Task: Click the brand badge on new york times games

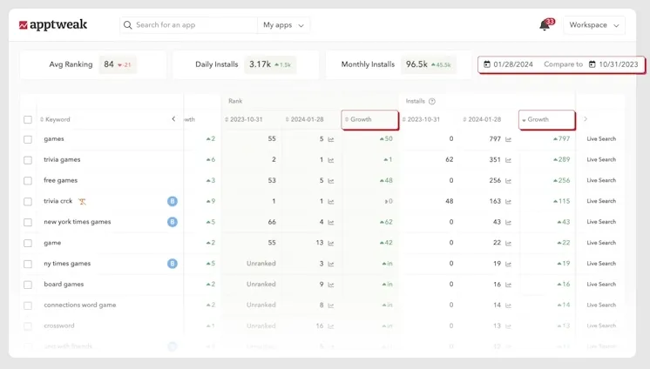Action: (173, 222)
